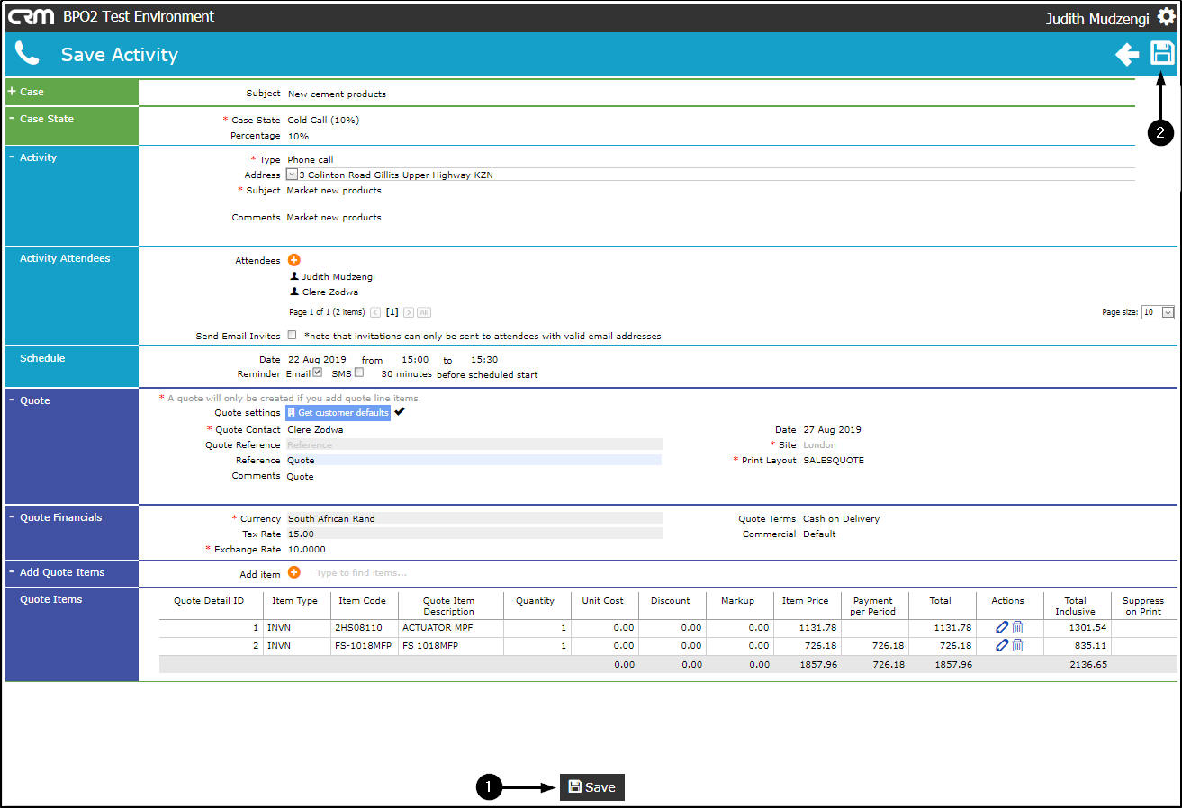This screenshot has height=808, width=1182.
Task: Click the Get customer defaults button
Action: pos(338,412)
